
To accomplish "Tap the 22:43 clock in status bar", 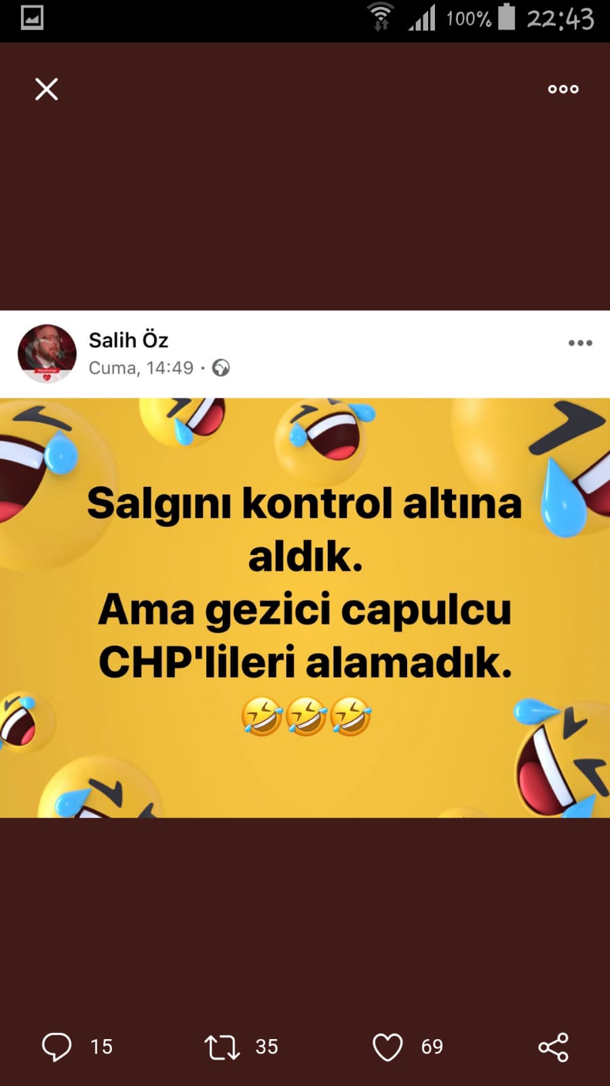I will tap(560, 18).
